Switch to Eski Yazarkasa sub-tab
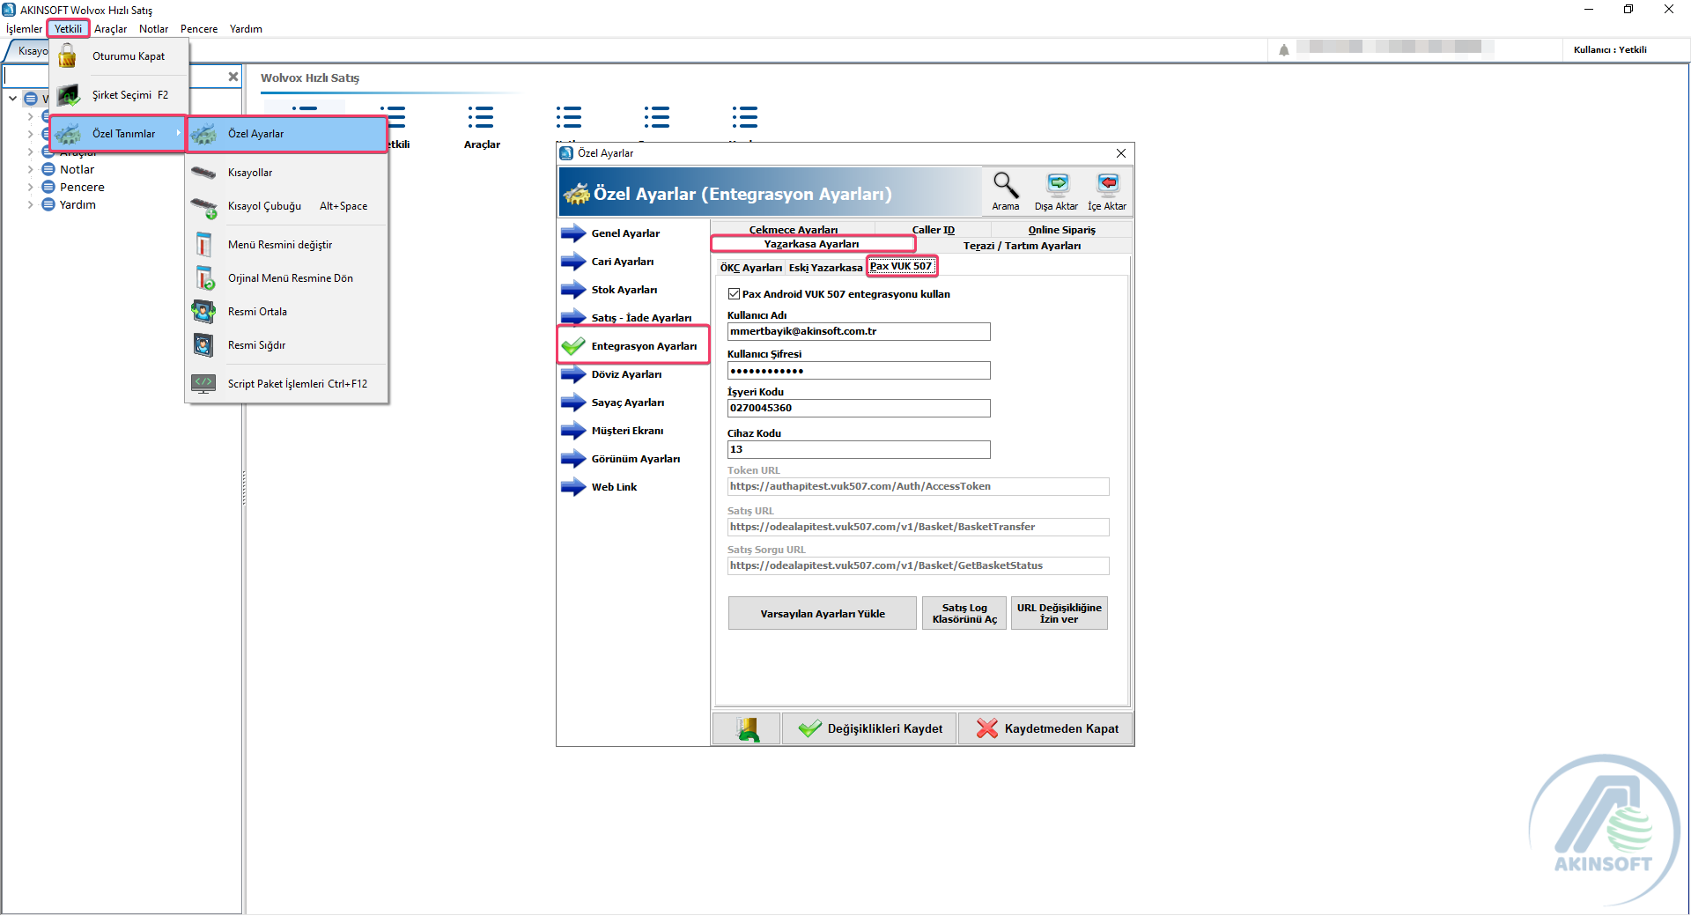Viewport: 1691px width, 916px height. tap(825, 268)
